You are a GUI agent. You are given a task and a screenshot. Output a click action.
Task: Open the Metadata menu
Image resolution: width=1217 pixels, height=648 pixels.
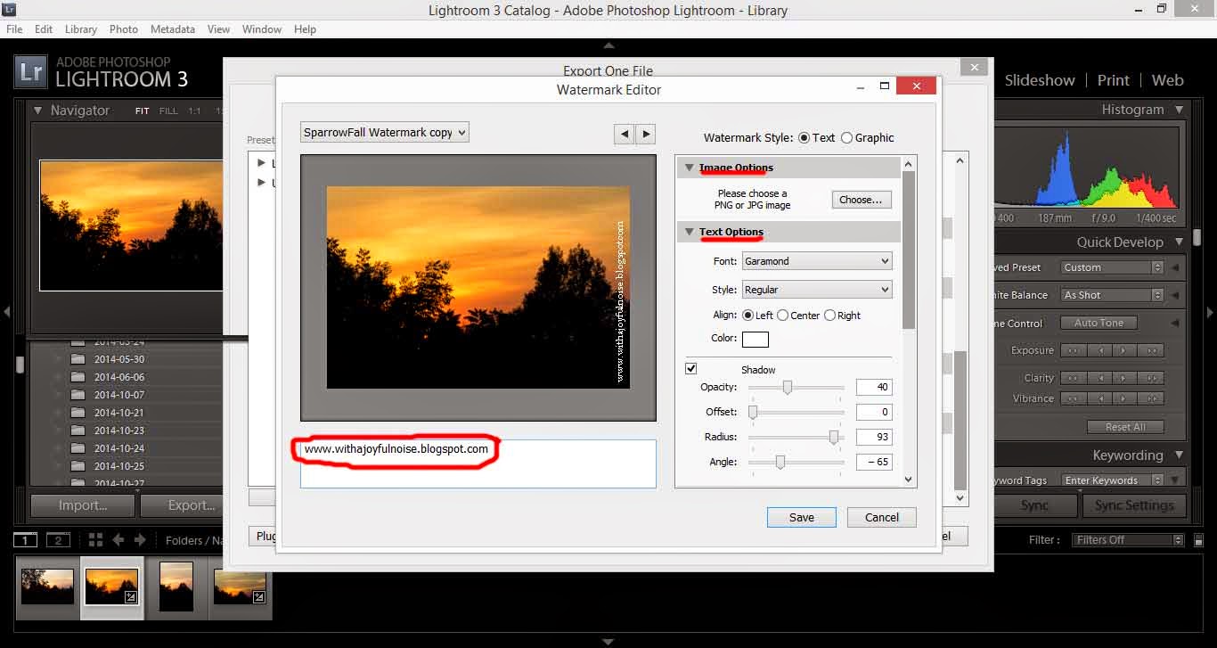point(172,29)
